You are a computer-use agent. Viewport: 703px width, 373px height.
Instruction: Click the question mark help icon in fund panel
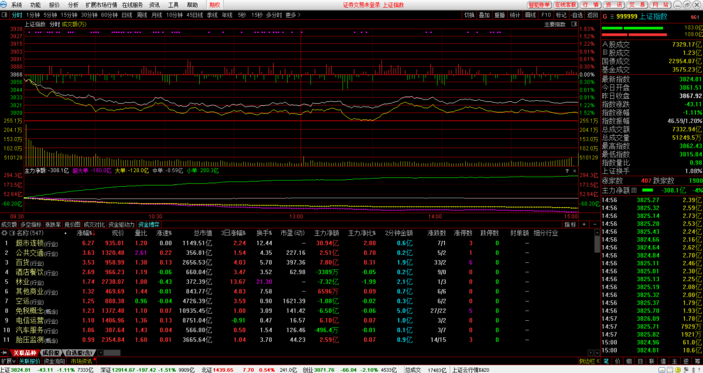pos(567,171)
